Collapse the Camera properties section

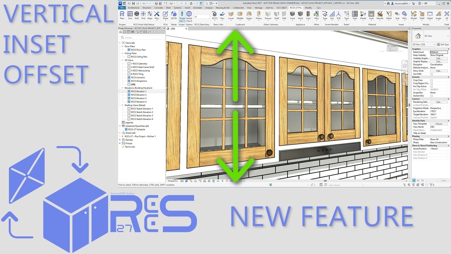[449, 99]
